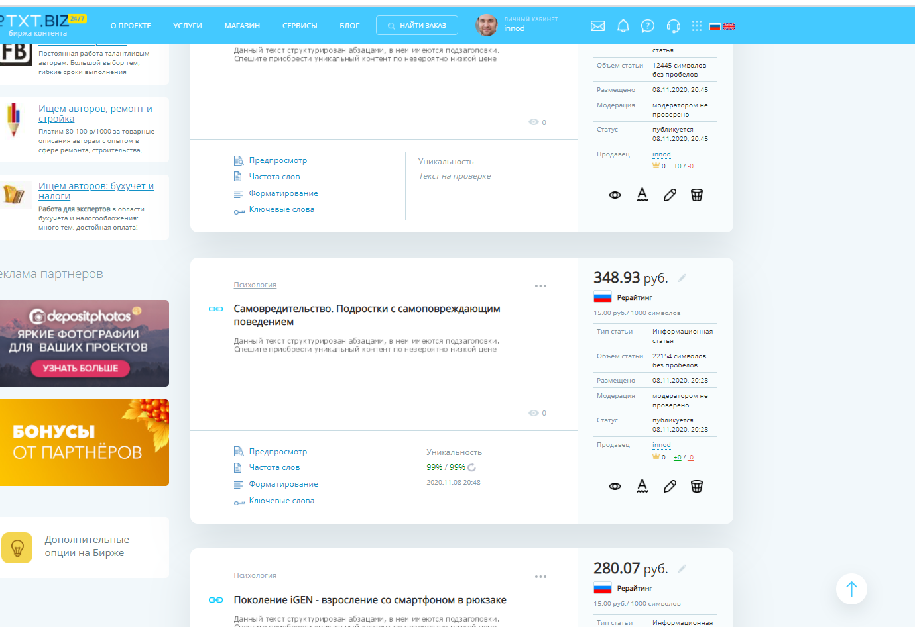This screenshot has height=627, width=915.
Task: Open the apps grid icon in header
Action: (x=696, y=26)
